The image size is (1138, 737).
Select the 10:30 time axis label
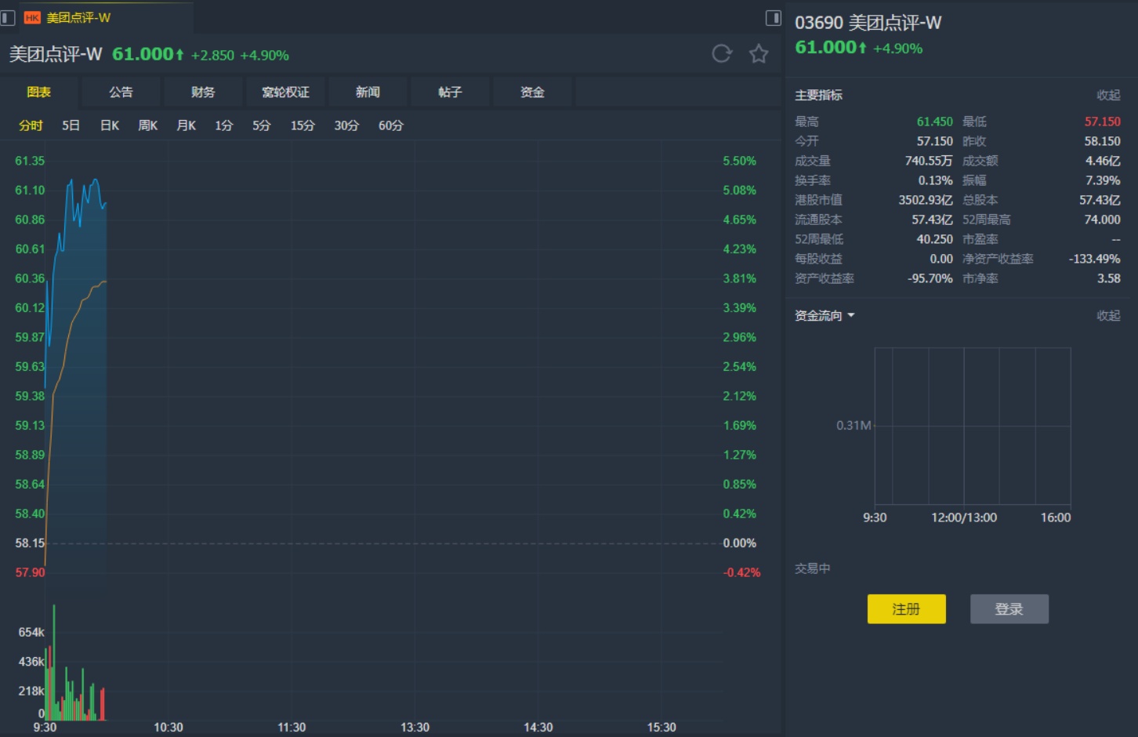(x=169, y=728)
